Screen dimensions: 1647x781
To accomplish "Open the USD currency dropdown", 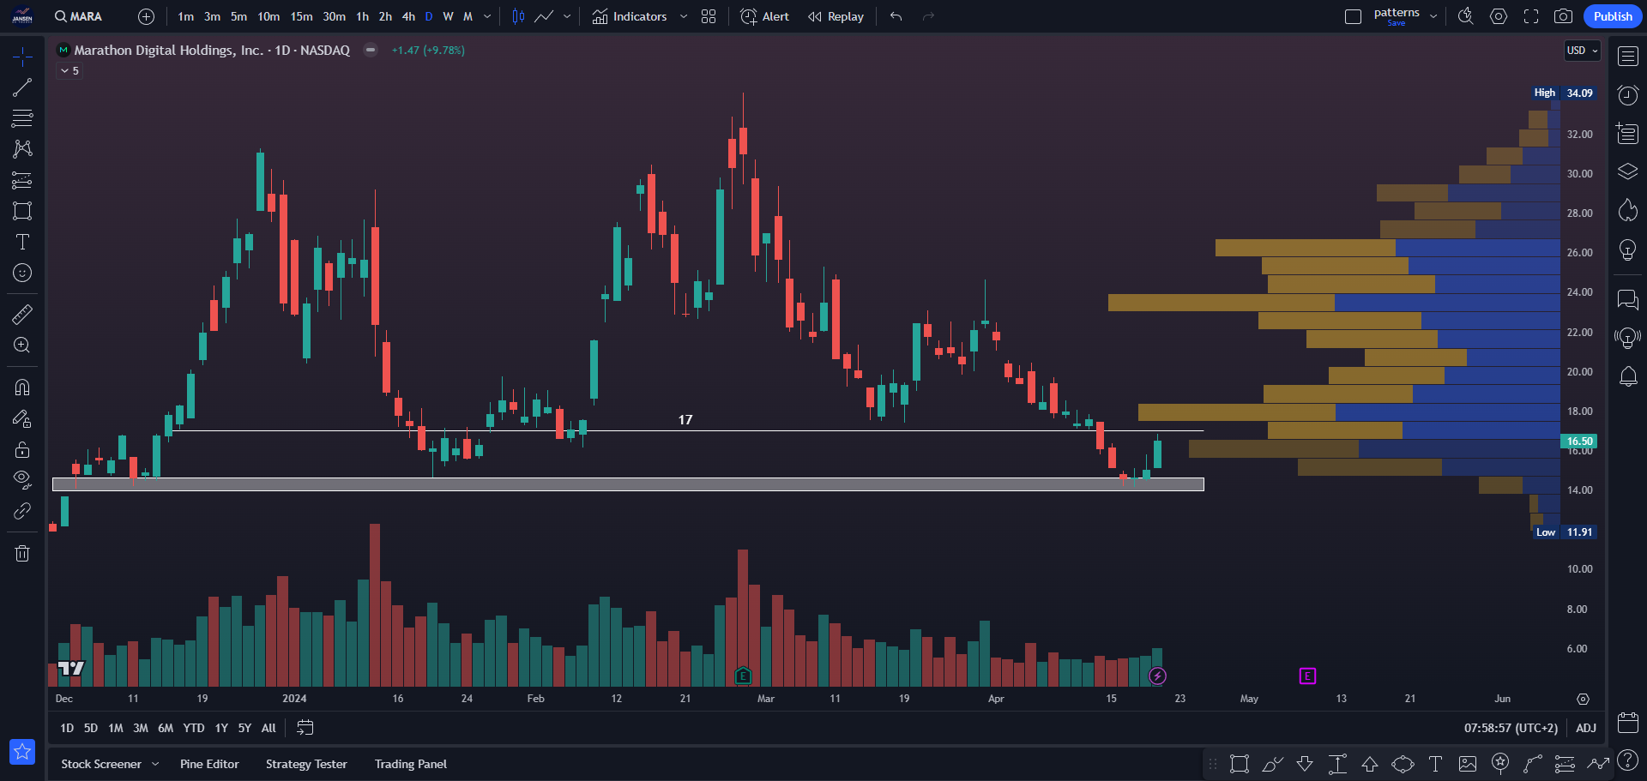I will 1583,51.
